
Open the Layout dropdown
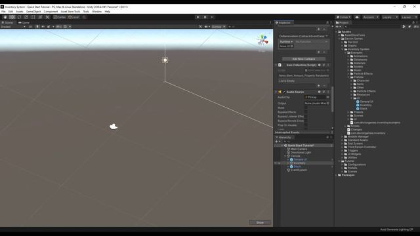[409, 17]
